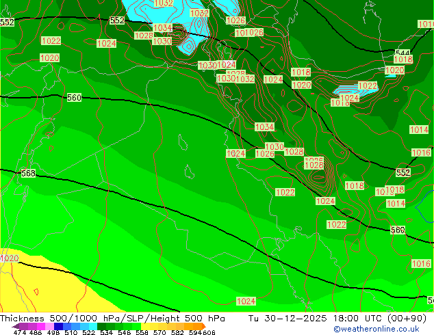Select the 606 legend value
Viewport: 434px width, 335px height.
[209, 332]
